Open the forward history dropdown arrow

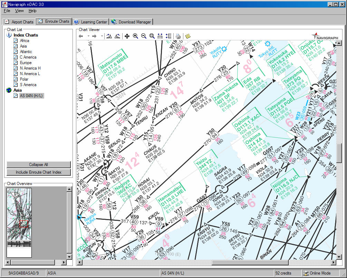tap(102, 36)
